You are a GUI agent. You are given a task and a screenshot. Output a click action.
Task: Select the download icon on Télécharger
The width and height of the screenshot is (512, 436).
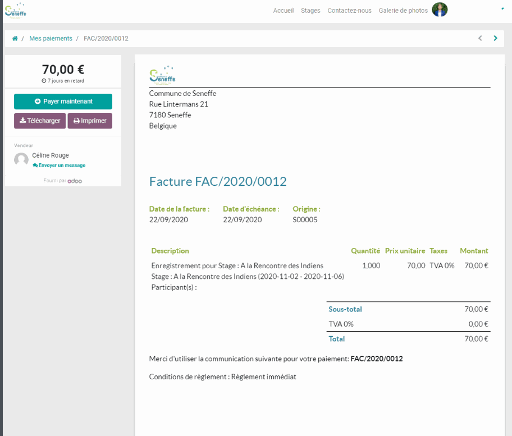click(x=23, y=121)
